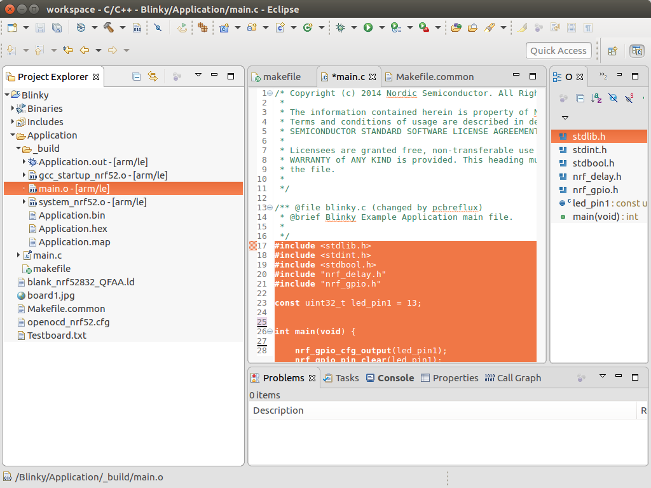Switch to the makefile editor tab
The image size is (651, 488).
point(282,77)
